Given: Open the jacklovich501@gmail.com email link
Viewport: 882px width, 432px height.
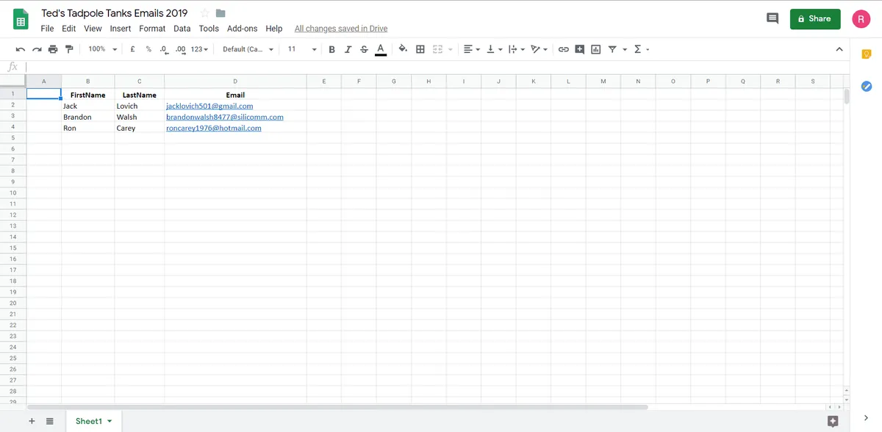Looking at the screenshot, I should click(209, 107).
